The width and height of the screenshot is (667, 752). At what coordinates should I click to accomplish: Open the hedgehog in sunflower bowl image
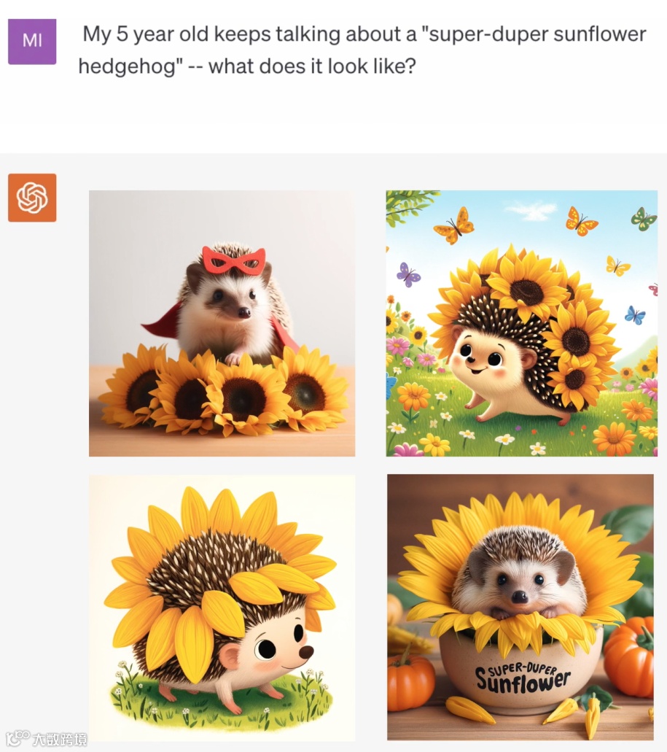tap(520, 608)
